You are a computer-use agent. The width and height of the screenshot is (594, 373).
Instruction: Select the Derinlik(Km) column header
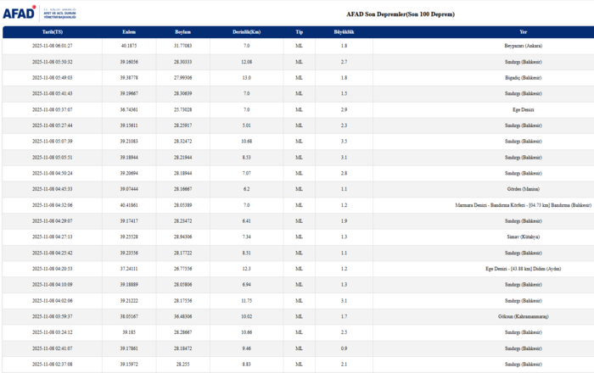(x=246, y=31)
